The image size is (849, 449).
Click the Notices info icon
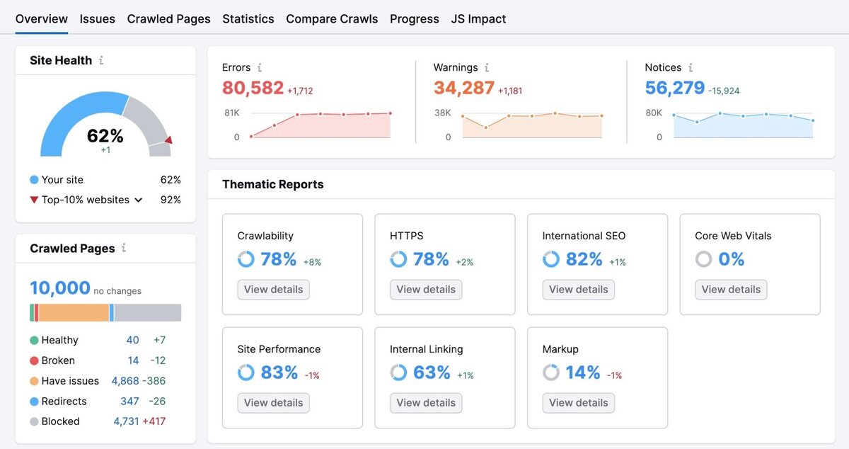click(x=689, y=67)
